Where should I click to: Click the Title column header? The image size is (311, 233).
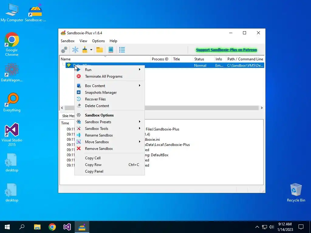tap(182, 59)
